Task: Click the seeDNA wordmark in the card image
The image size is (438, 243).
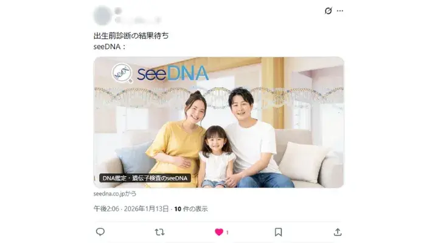Action: click(173, 74)
